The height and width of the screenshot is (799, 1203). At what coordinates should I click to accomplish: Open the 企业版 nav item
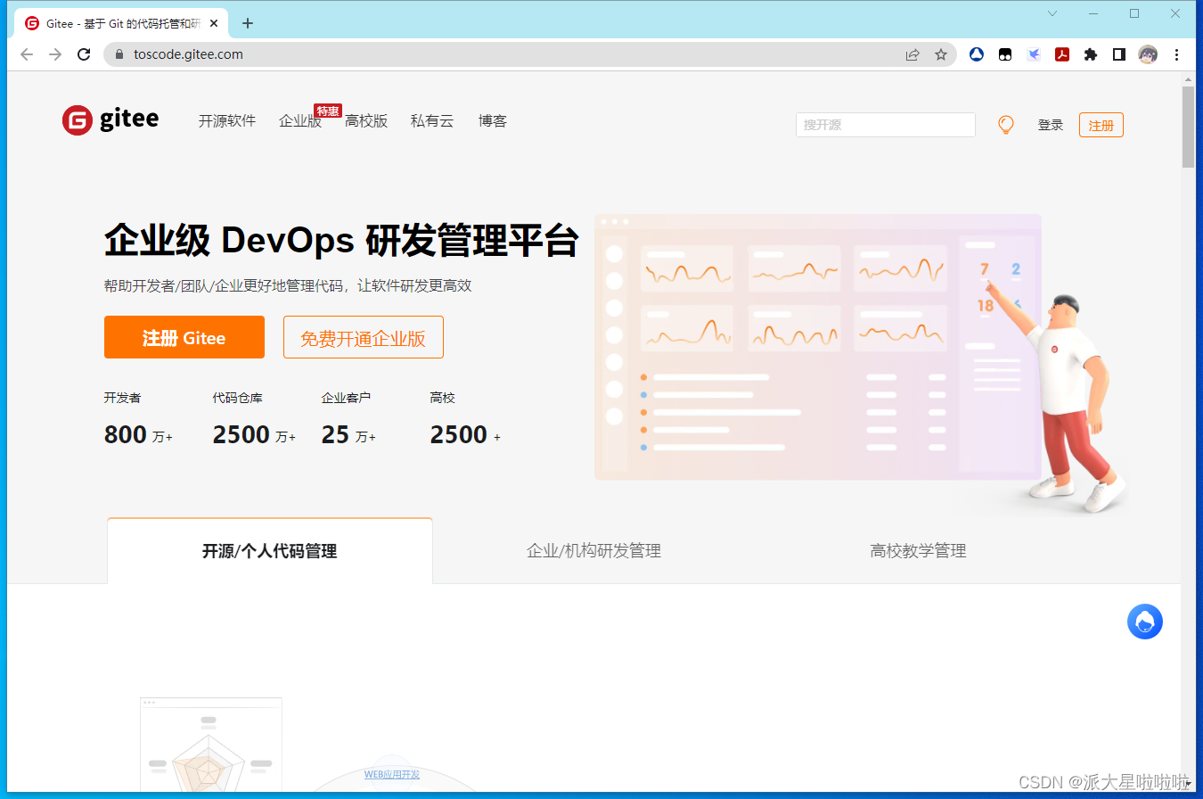pos(300,121)
